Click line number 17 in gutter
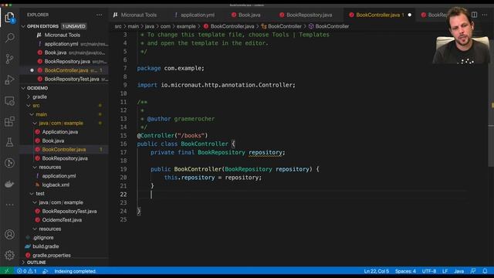The image size is (494, 278). coord(123,152)
